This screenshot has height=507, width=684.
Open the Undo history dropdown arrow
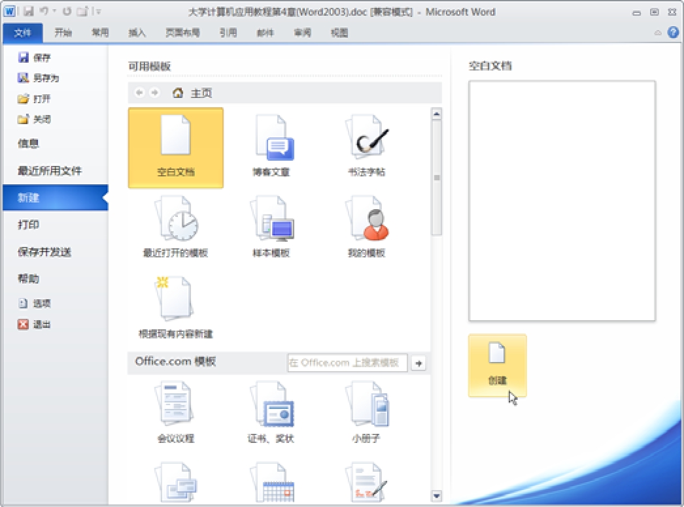click(54, 11)
